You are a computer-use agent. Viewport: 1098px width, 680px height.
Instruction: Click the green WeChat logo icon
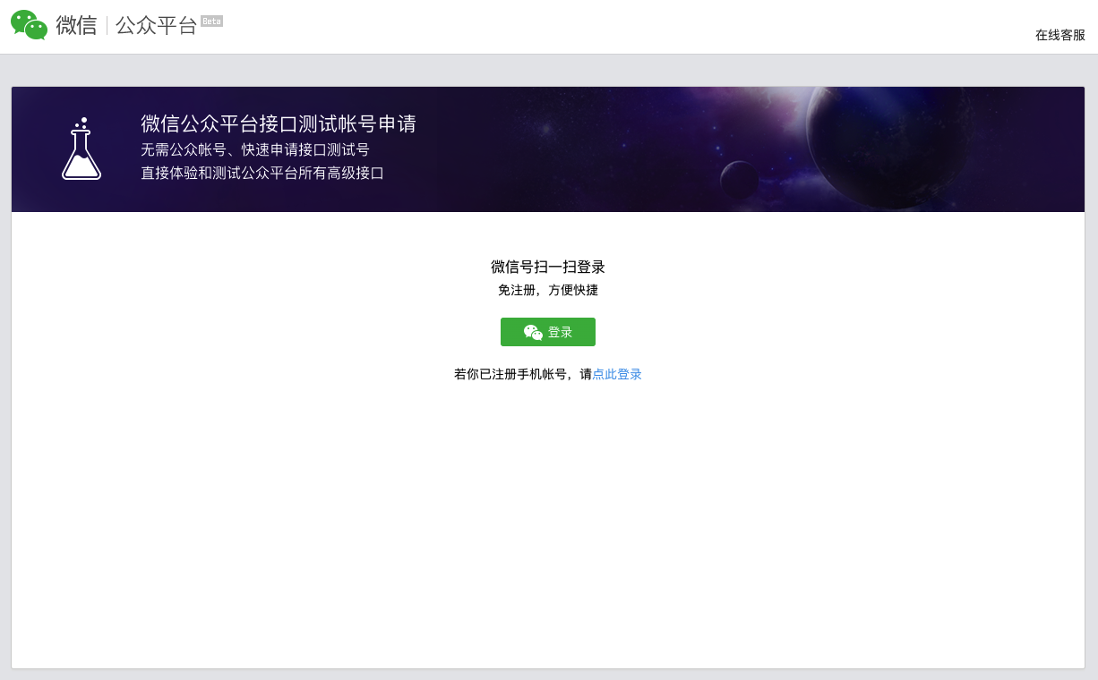29,25
